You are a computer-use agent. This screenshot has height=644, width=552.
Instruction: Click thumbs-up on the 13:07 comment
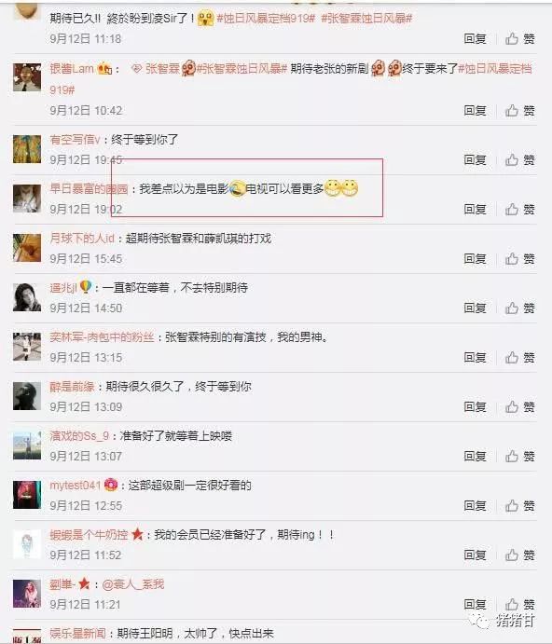pos(519,456)
